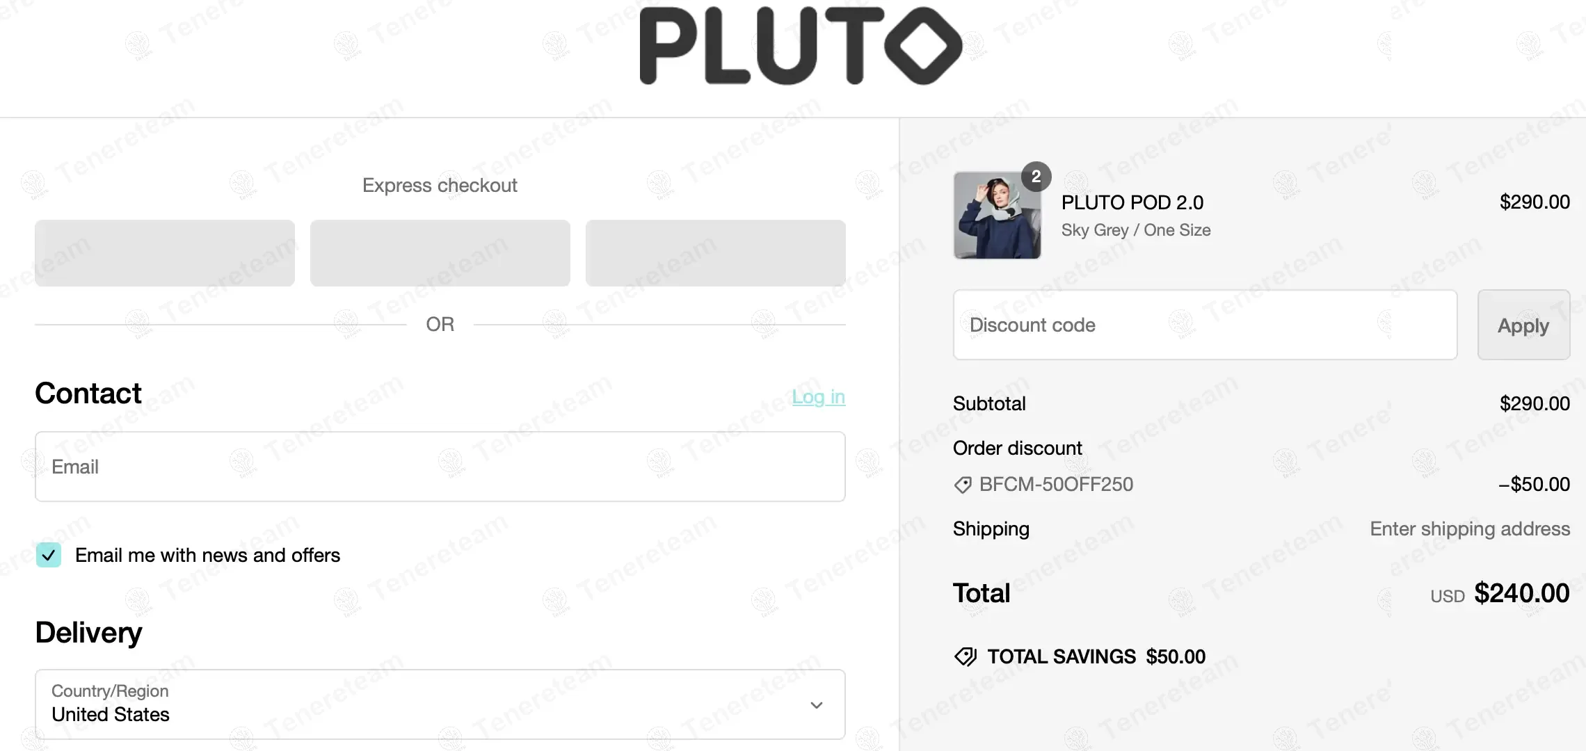1586x751 pixels.
Task: Focus the Email input field
Action: [x=440, y=467]
